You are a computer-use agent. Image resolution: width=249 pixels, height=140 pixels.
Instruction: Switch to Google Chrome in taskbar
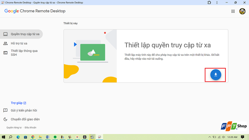tap(33, 137)
